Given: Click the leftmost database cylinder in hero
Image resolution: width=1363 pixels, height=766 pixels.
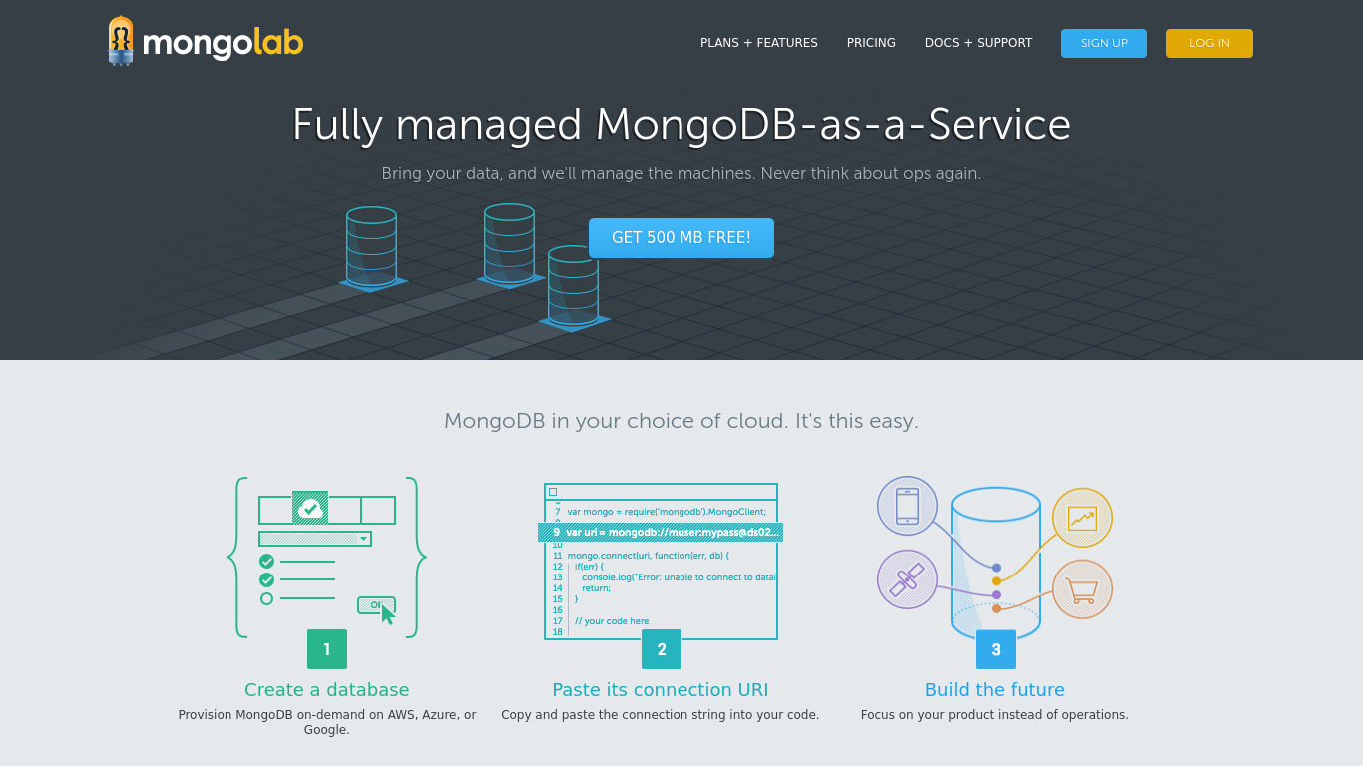Looking at the screenshot, I should tap(372, 248).
